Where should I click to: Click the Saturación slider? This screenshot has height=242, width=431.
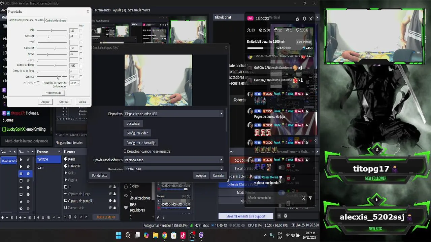click(52, 48)
